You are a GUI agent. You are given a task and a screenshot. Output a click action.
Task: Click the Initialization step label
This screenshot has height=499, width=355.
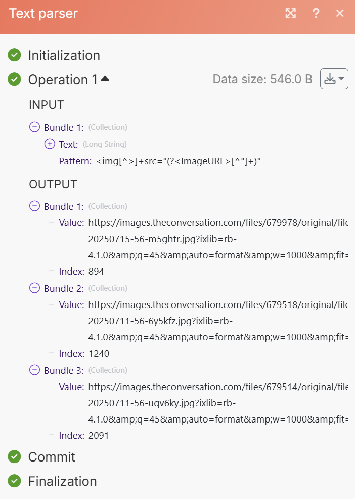coord(64,55)
